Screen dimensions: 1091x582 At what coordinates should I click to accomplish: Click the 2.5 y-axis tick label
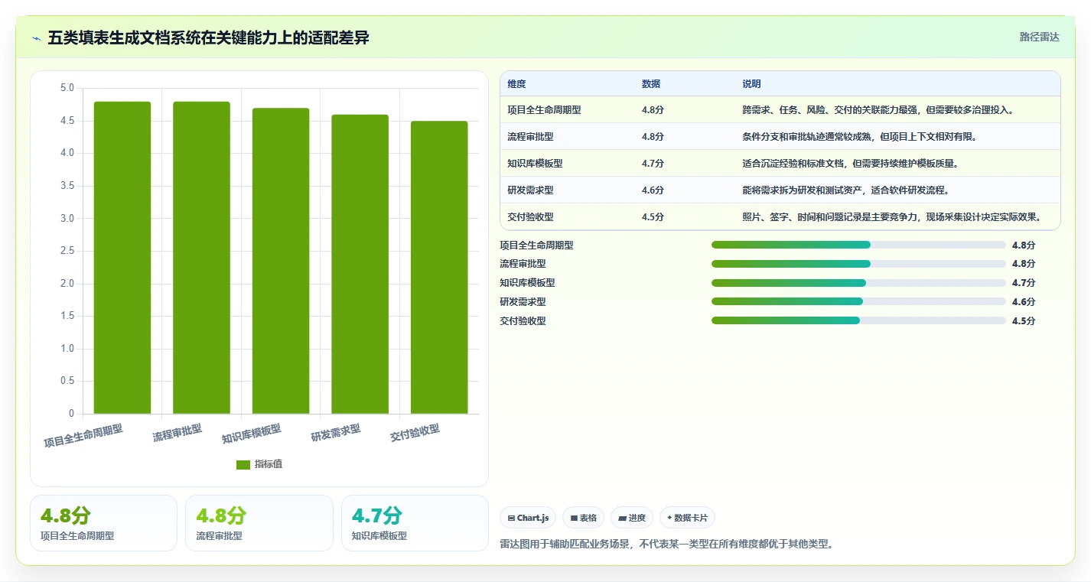tap(67, 251)
